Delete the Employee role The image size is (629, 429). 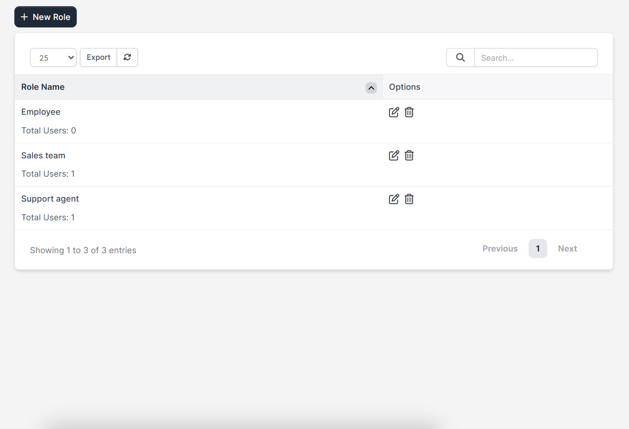coord(409,112)
